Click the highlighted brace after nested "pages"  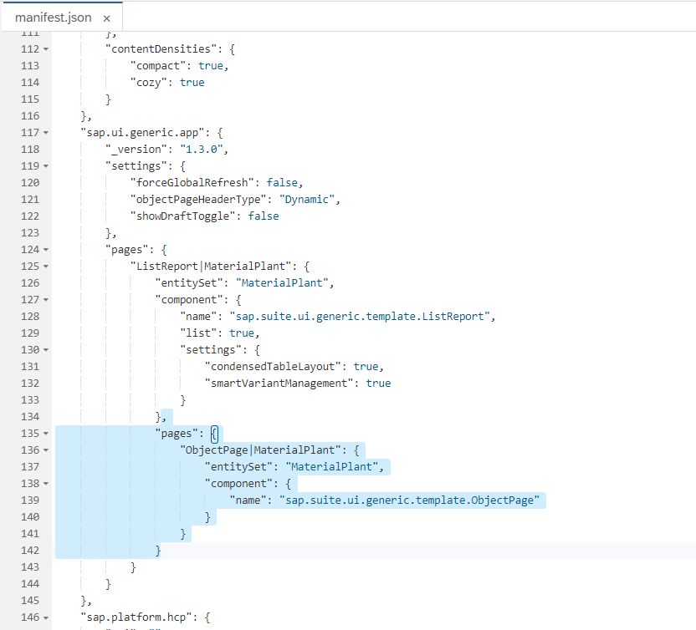click(214, 433)
